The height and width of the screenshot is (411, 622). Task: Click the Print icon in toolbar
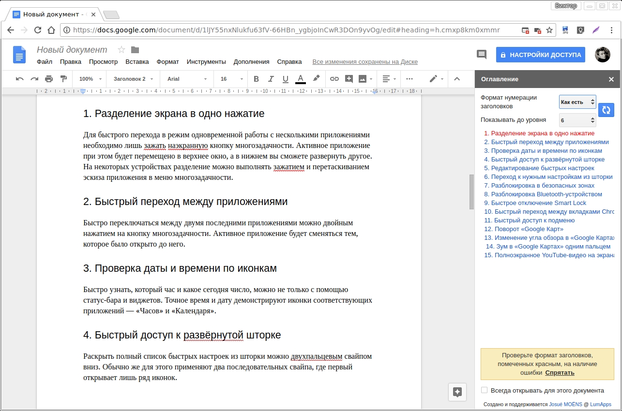pos(49,79)
